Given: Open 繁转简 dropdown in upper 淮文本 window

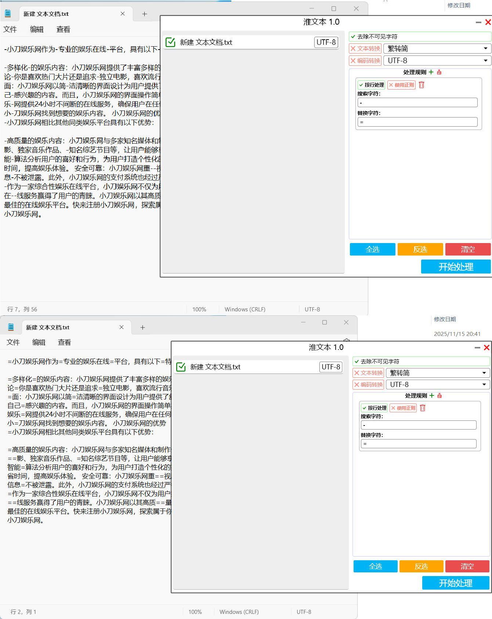Looking at the screenshot, I should click(437, 48).
